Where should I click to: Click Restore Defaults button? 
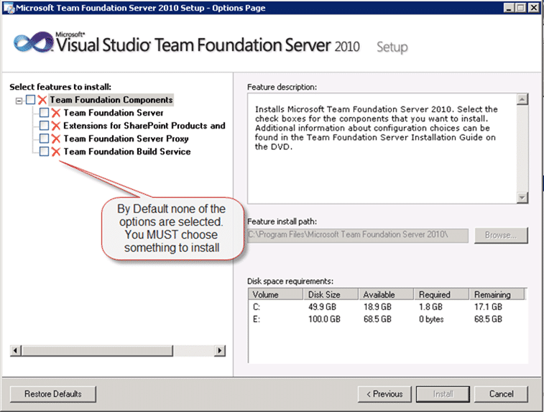click(x=52, y=394)
